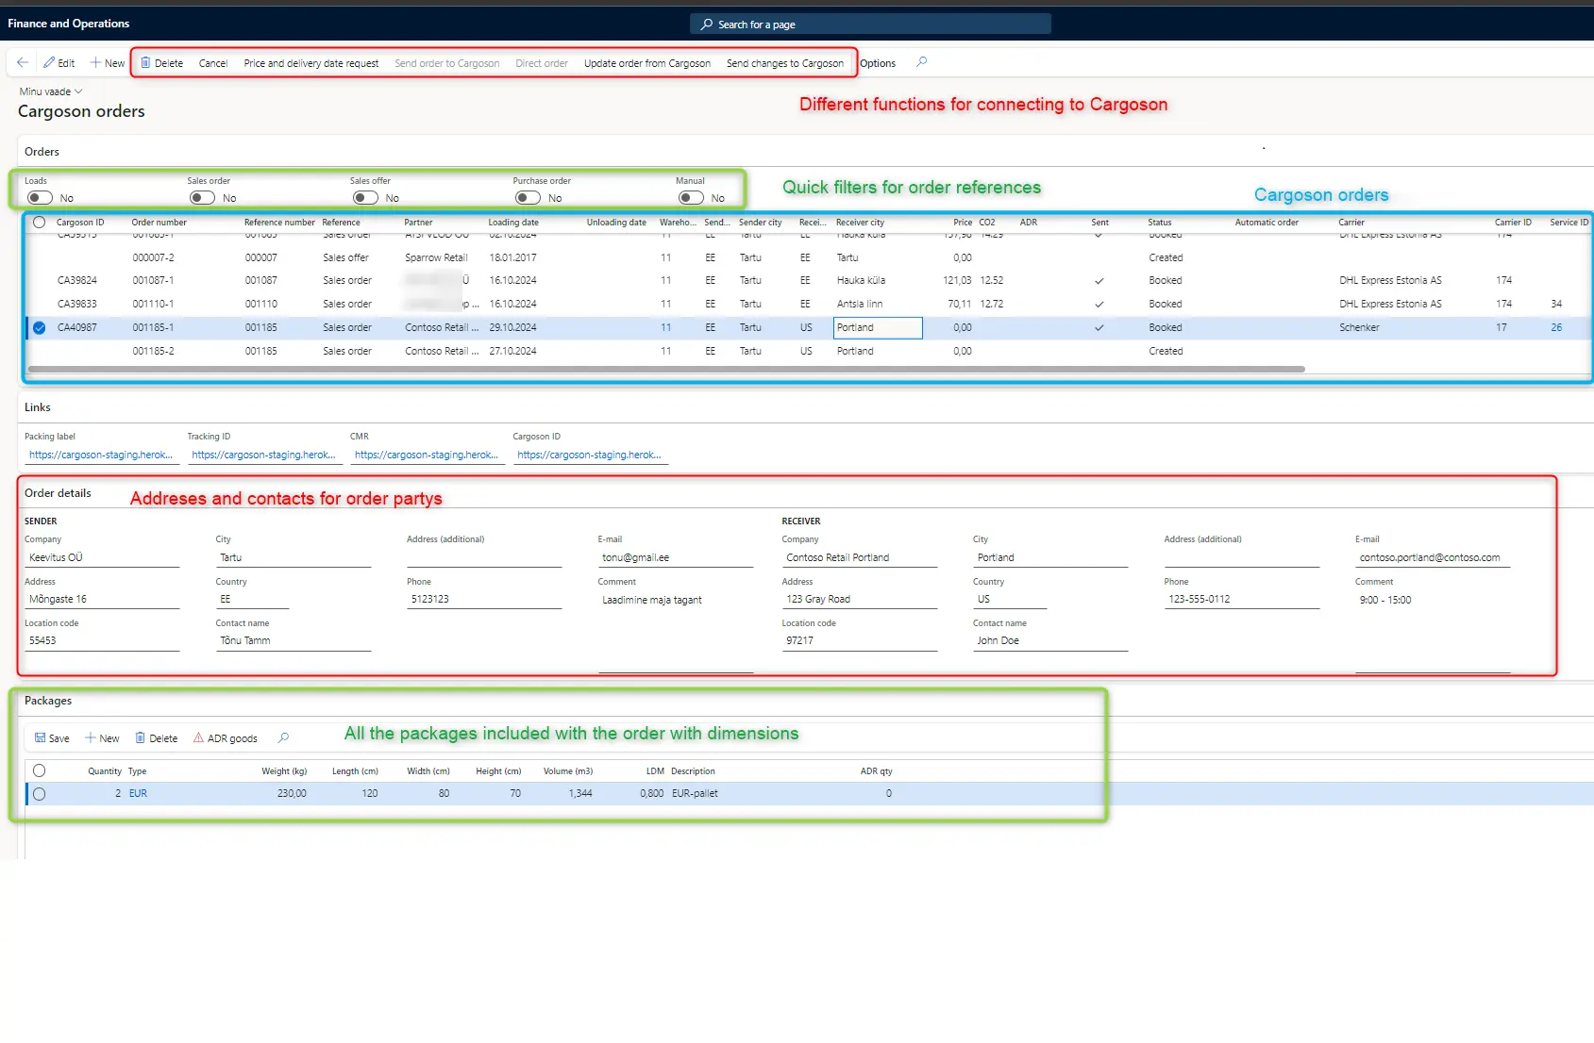The image size is (1594, 1043).
Task: Enable the Sales order filter toggle
Action: tap(202, 198)
